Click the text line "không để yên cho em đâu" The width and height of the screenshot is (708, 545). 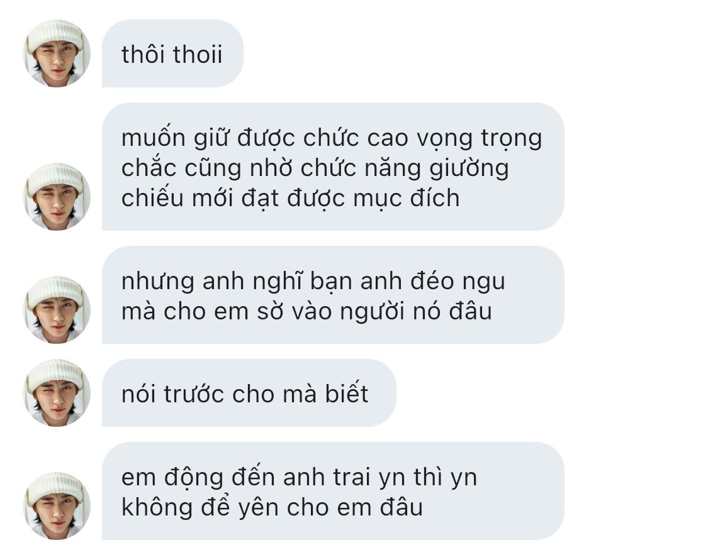[x=273, y=507]
